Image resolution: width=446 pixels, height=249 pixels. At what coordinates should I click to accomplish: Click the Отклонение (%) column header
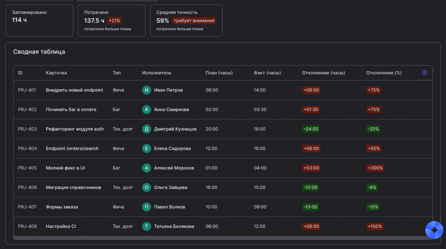point(384,73)
